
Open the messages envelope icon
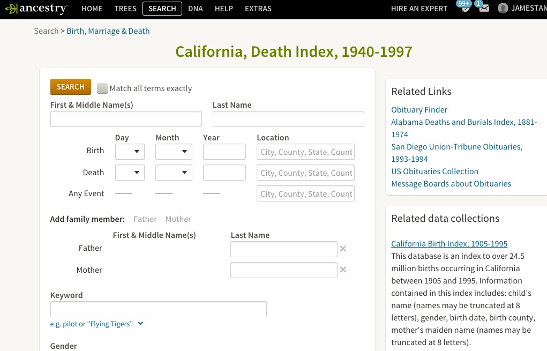point(484,8)
